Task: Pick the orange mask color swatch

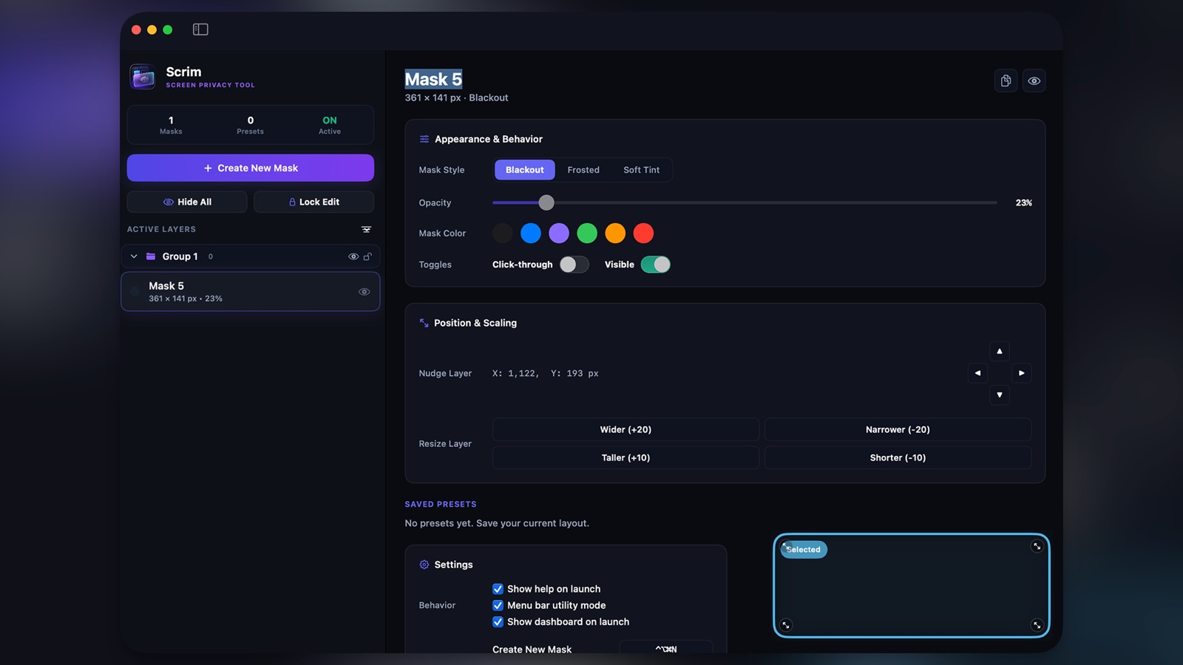Action: [615, 233]
